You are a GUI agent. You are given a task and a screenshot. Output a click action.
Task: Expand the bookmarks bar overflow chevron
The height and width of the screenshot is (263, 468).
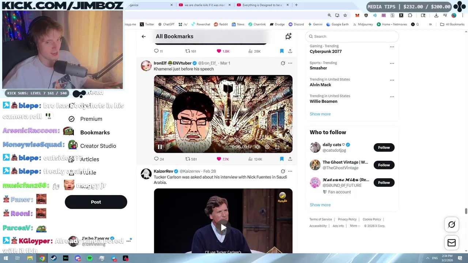[430, 24]
